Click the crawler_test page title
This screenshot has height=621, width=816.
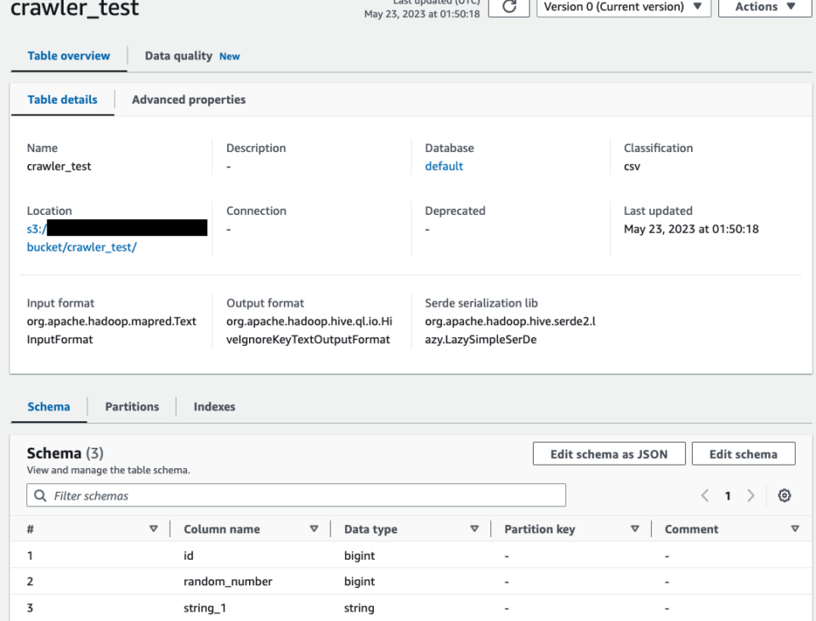[75, 8]
